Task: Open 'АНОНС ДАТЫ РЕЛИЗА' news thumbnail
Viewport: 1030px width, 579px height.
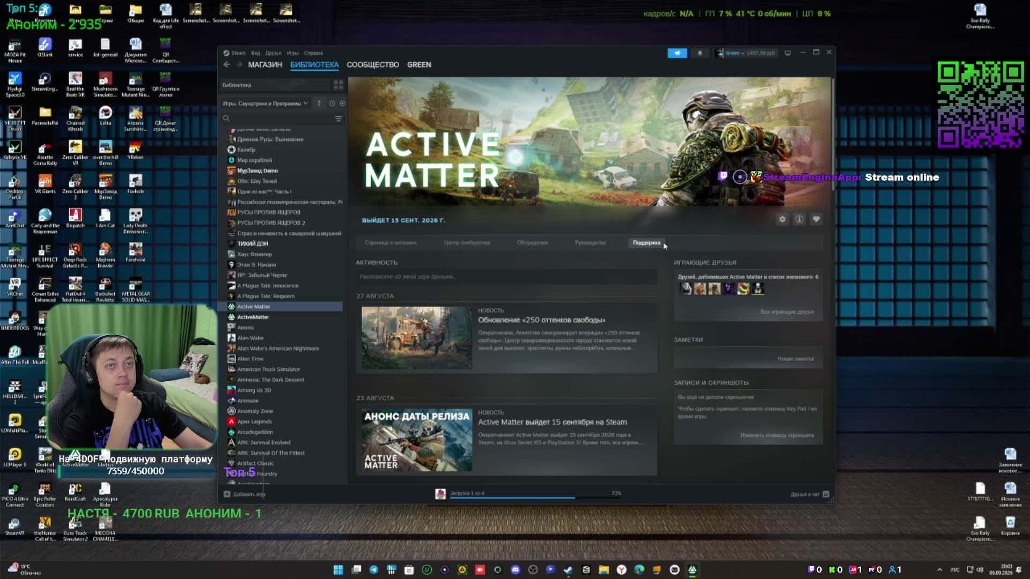Action: 417,440
